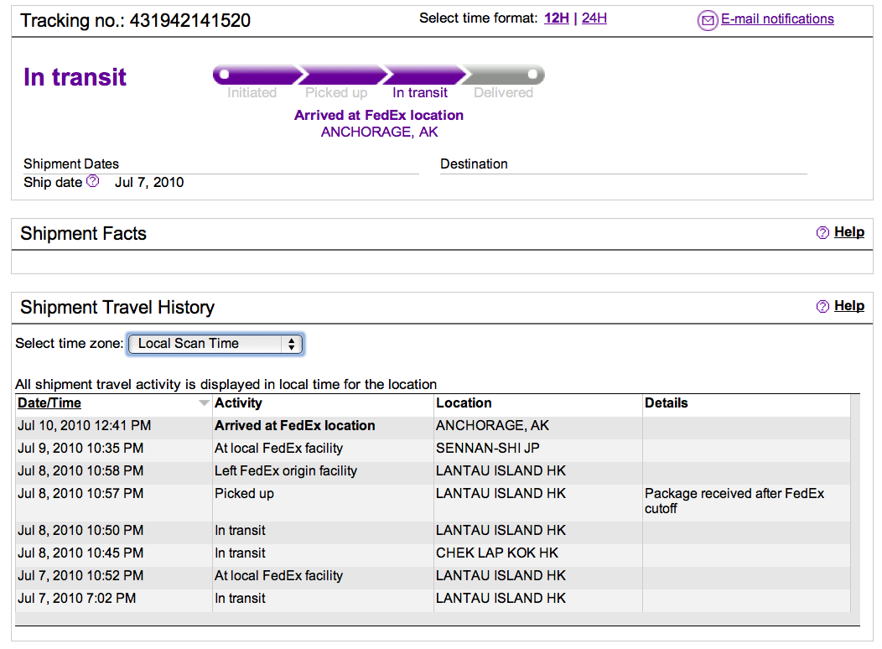Viewport: 882px width, 649px height.
Task: Open Help link in Shipment Facts
Action: (848, 231)
